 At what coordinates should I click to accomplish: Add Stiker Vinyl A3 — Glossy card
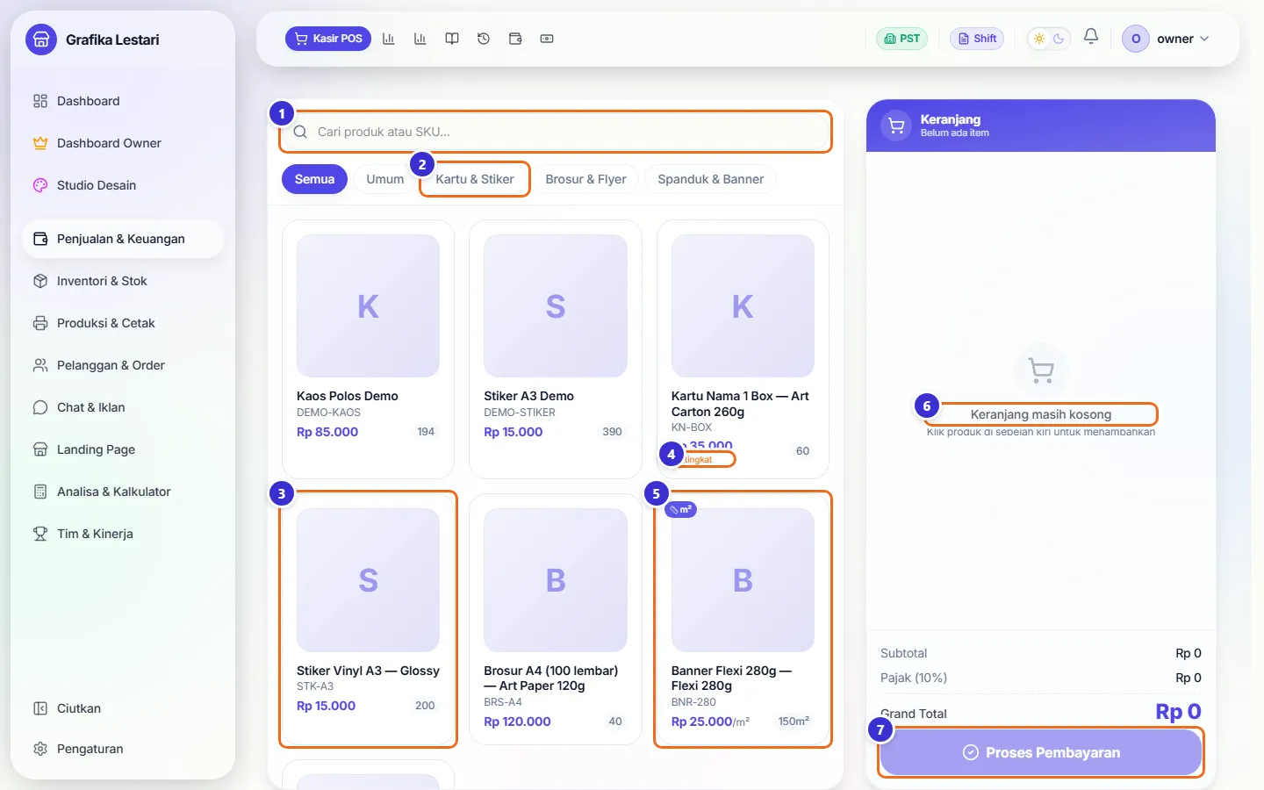coord(368,619)
